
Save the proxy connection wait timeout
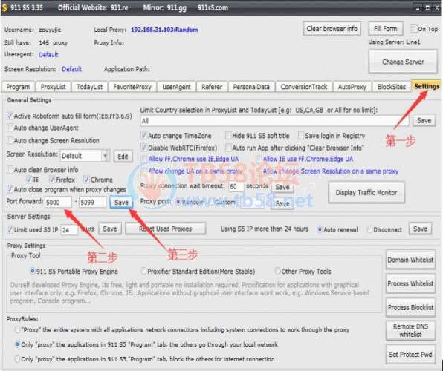282,187
